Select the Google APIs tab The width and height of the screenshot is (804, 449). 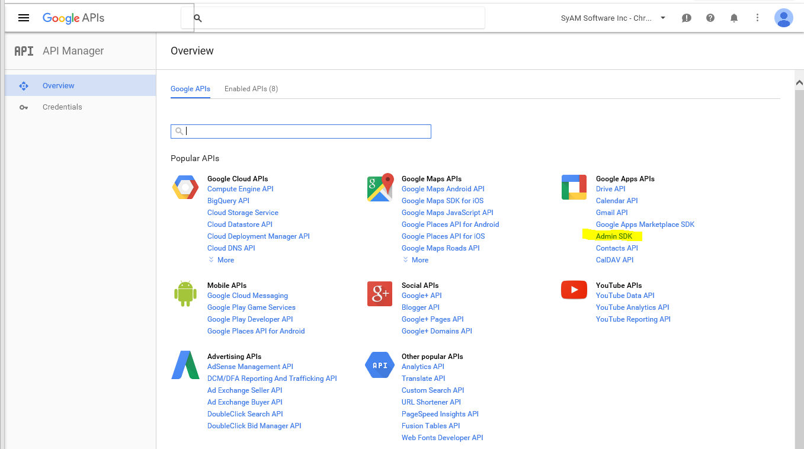(x=190, y=89)
